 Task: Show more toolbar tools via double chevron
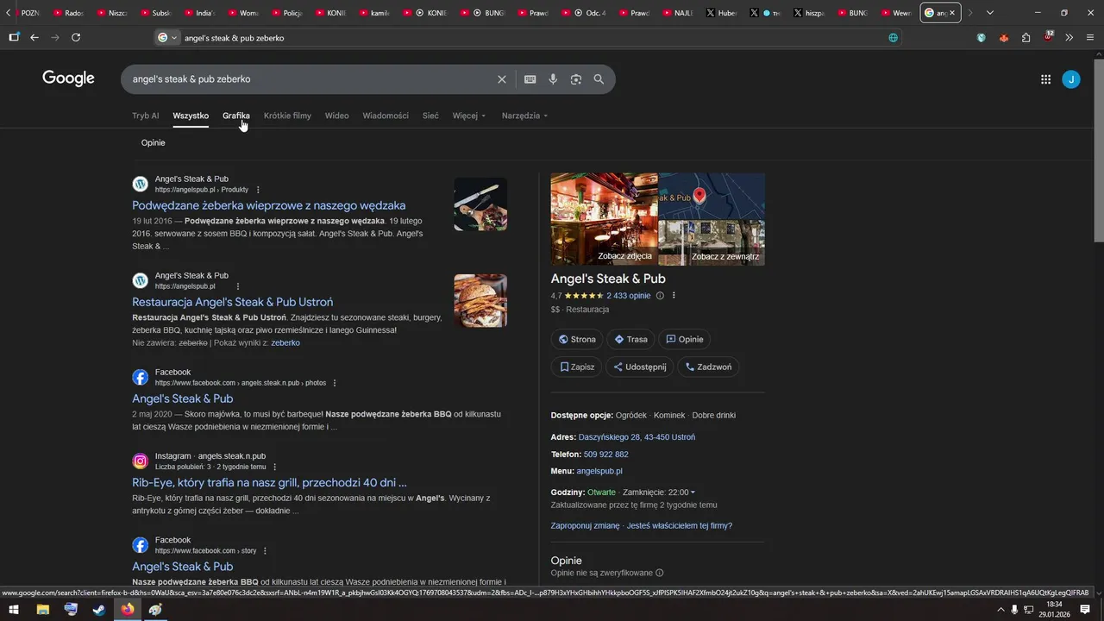[x=1069, y=38]
